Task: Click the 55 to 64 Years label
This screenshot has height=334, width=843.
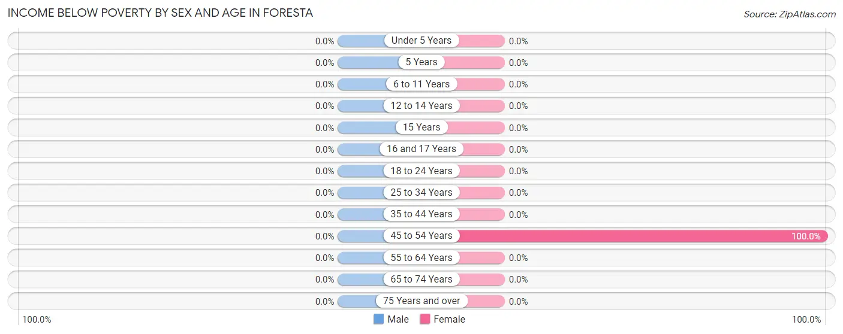Action: (421, 257)
